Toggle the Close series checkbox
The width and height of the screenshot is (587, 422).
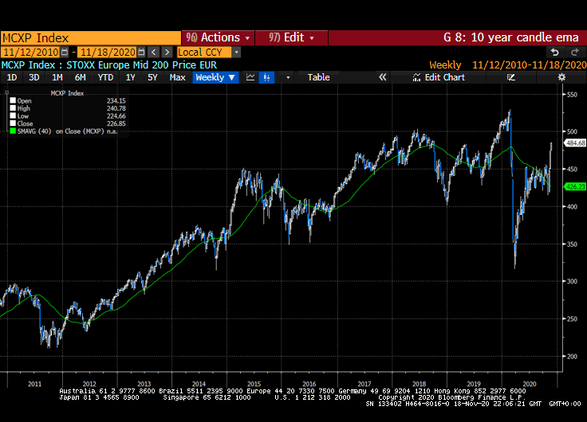[x=13, y=123]
